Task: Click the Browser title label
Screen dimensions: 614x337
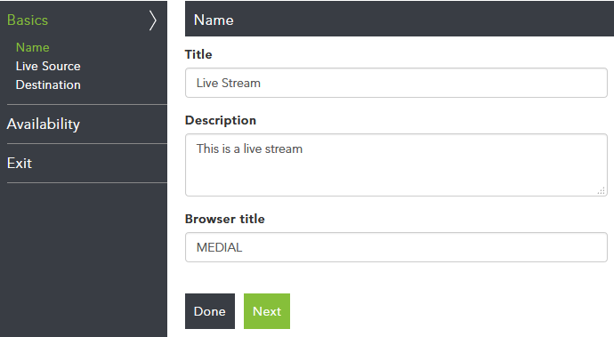Action: tap(225, 219)
